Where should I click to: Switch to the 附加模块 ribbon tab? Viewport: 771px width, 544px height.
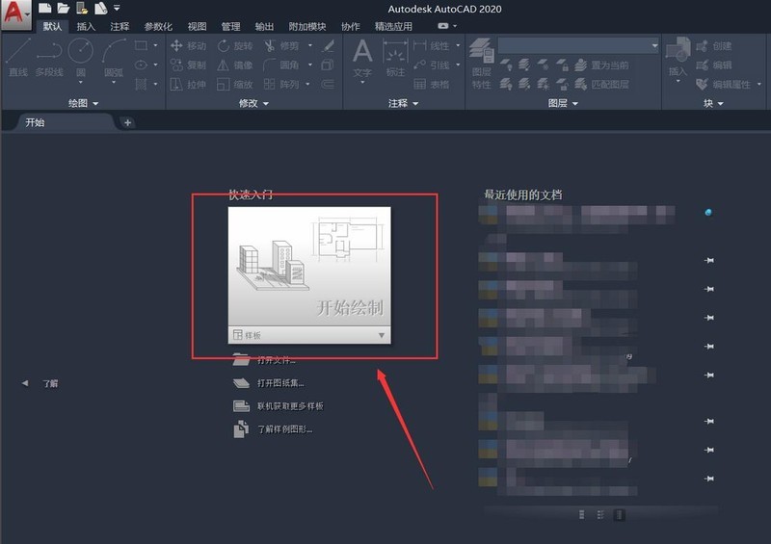(307, 26)
